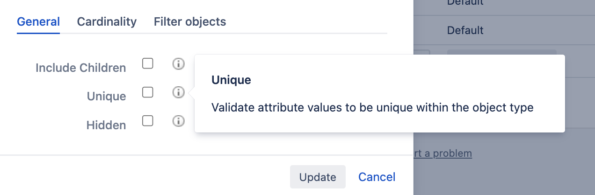Click the tooltip's validation description text
This screenshot has height=195, width=595.
(x=372, y=108)
